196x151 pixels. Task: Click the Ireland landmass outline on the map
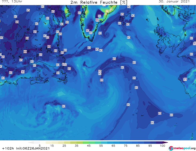pyautogui.click(x=161, y=46)
